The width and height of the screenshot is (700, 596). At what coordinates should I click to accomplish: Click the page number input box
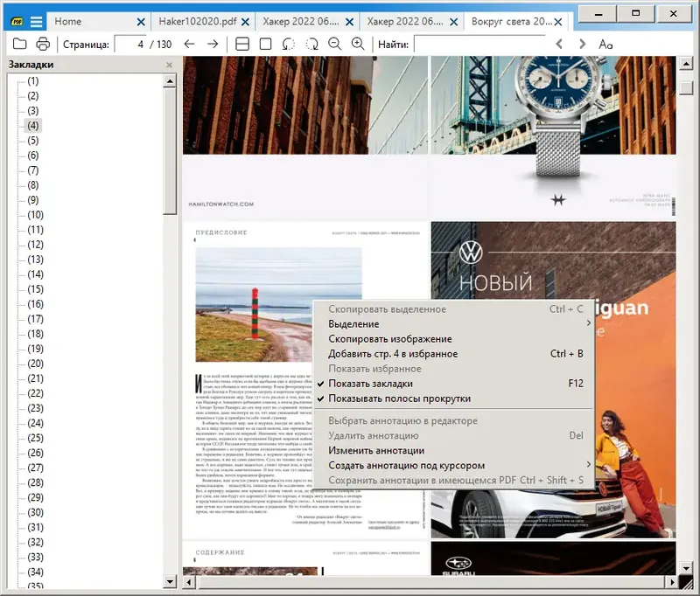(x=129, y=44)
